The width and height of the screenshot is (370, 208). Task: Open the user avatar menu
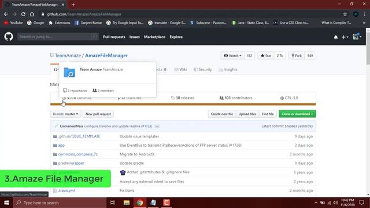pyautogui.click(x=357, y=36)
